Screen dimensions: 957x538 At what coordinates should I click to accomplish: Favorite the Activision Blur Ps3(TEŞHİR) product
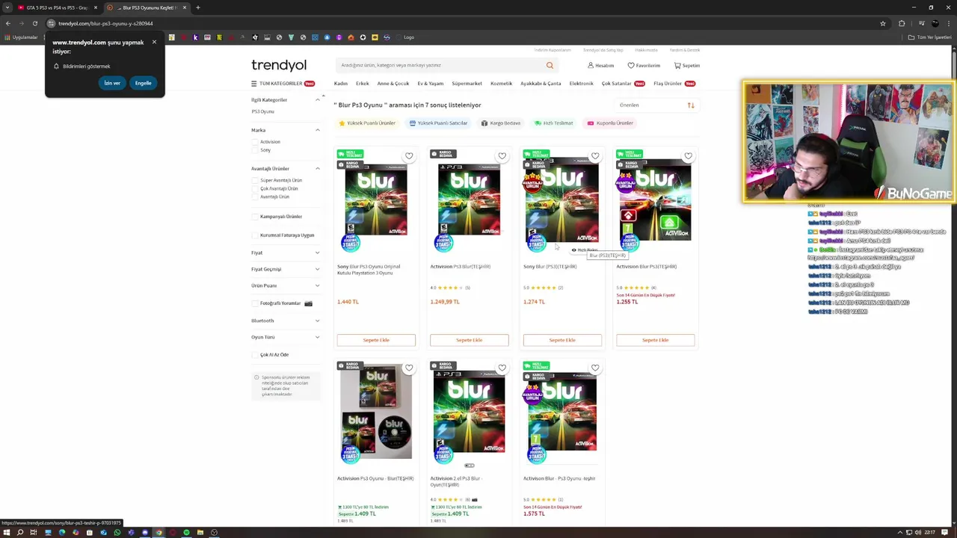688,156
